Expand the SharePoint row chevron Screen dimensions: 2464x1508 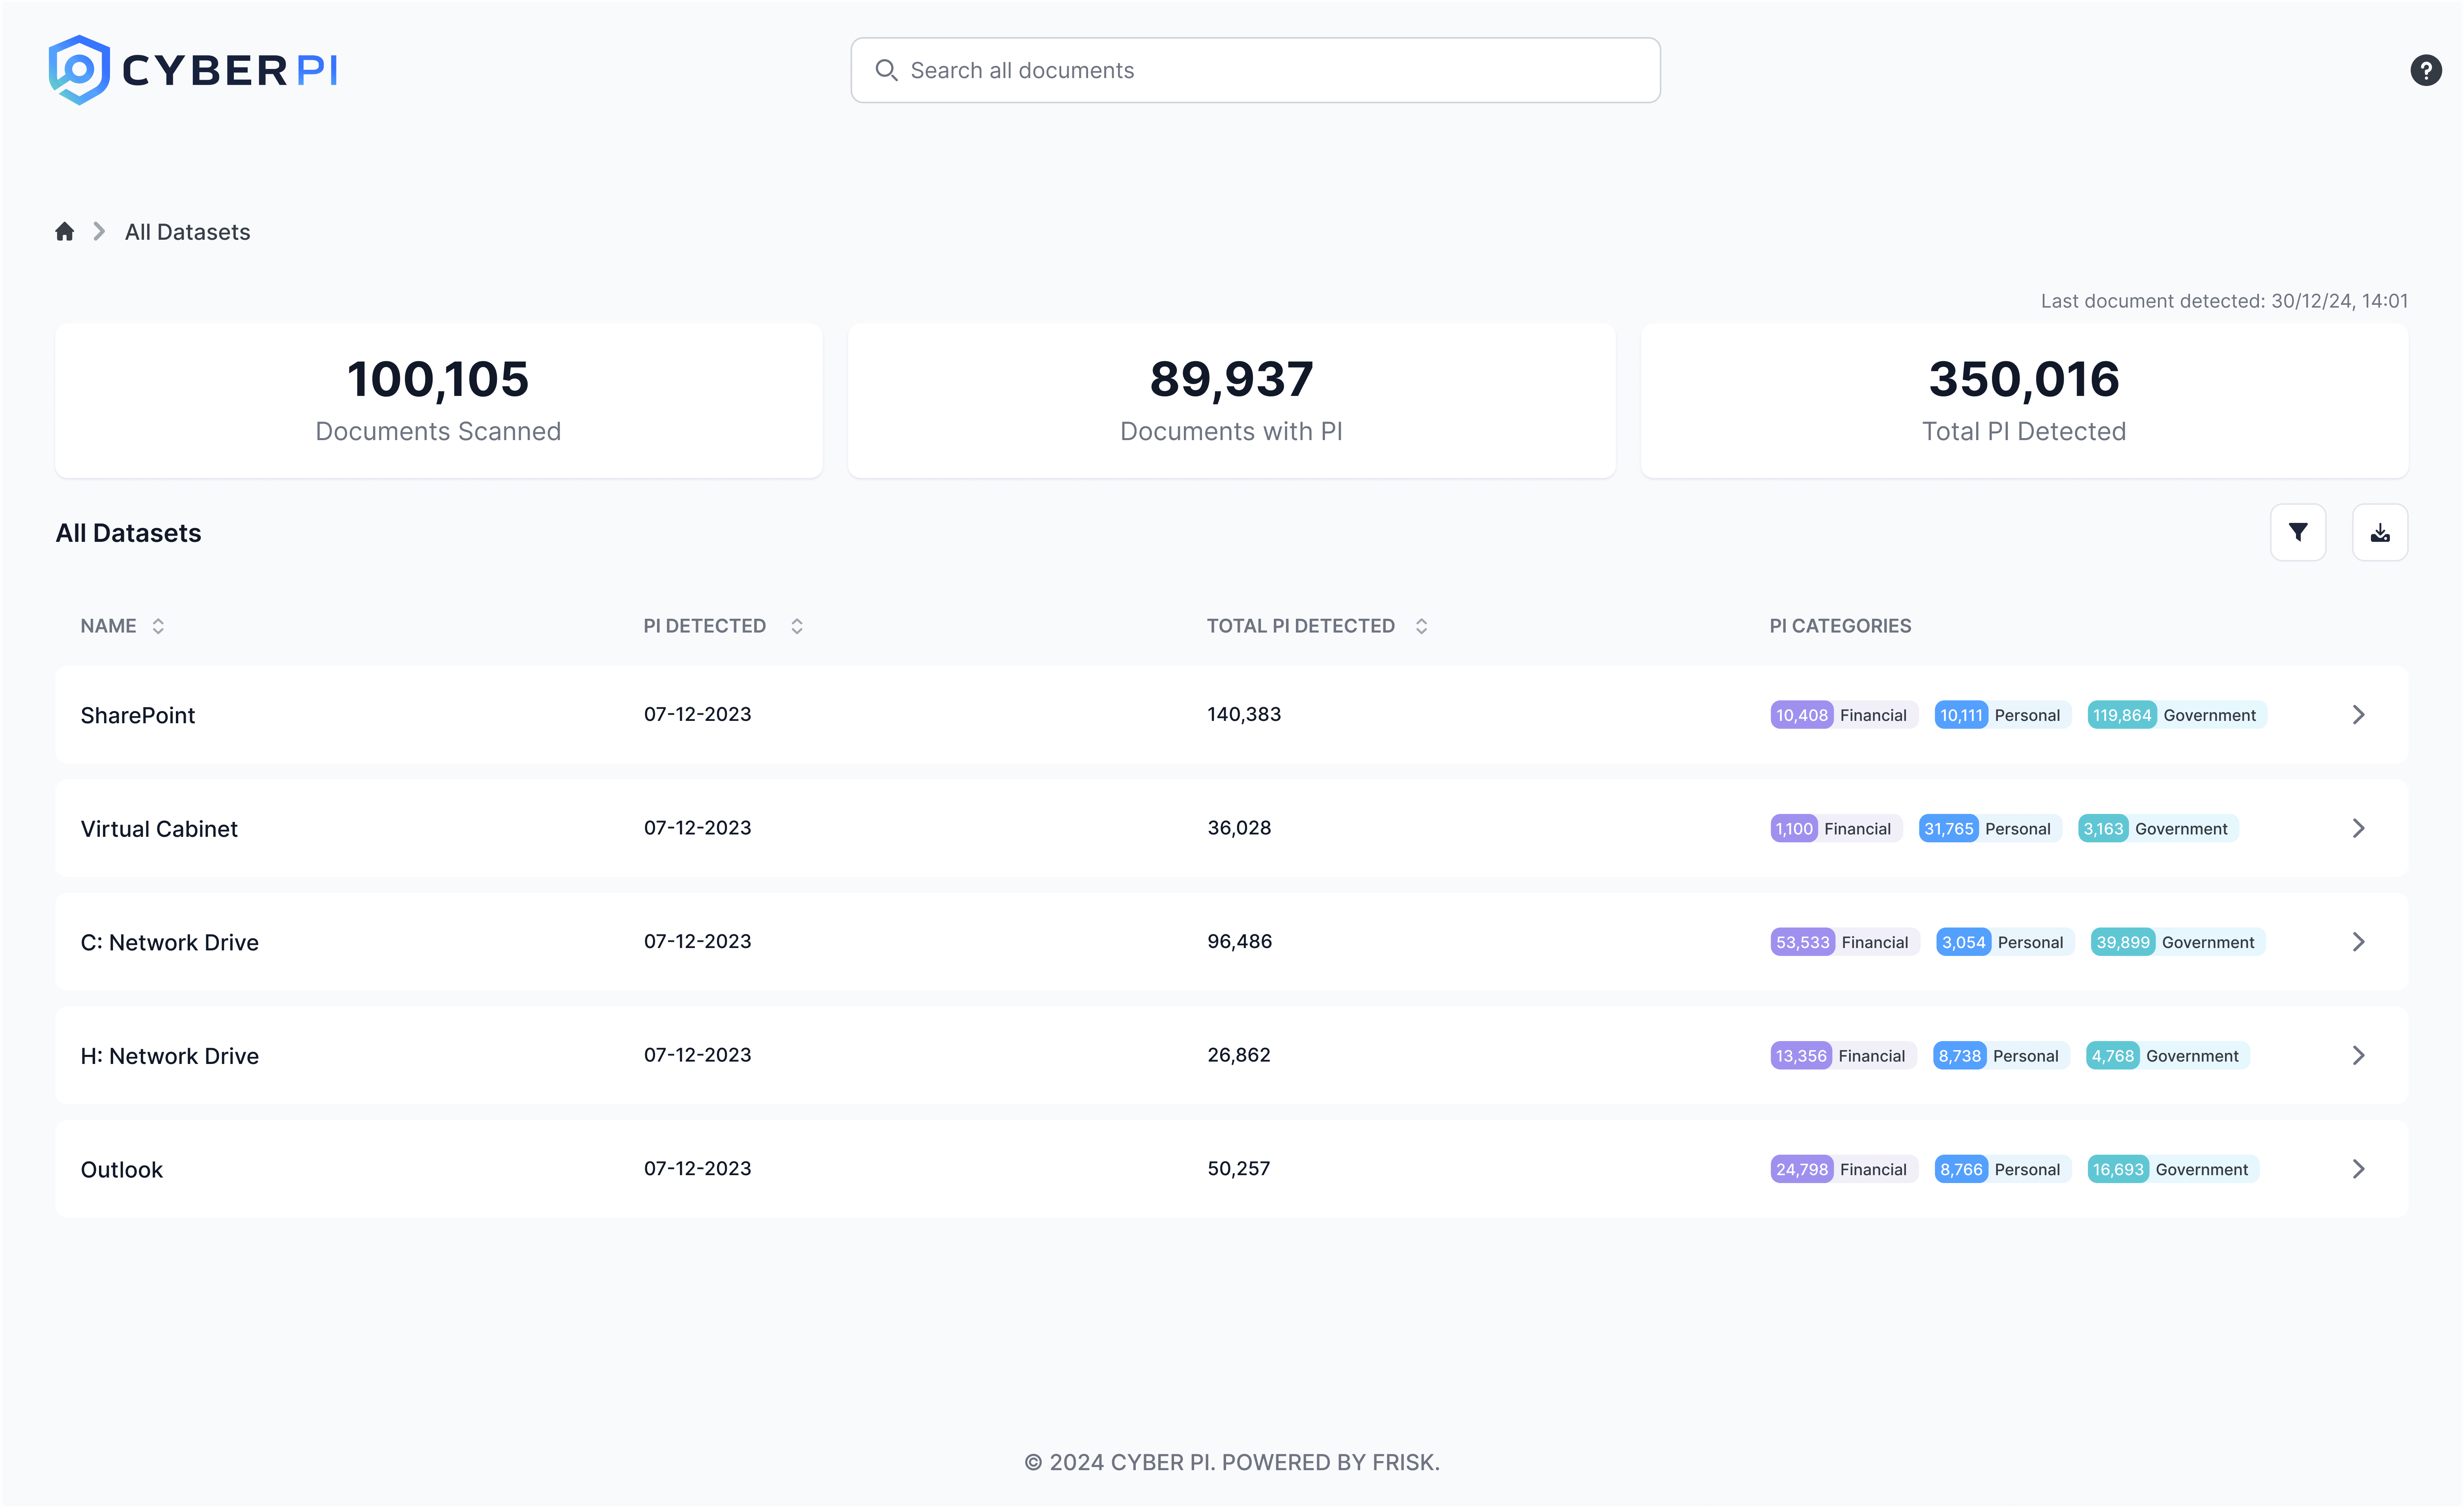(2359, 715)
